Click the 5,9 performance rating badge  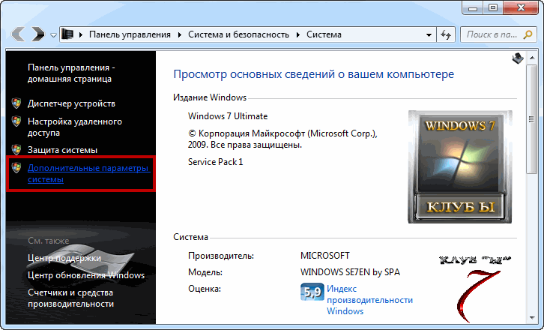point(311,292)
